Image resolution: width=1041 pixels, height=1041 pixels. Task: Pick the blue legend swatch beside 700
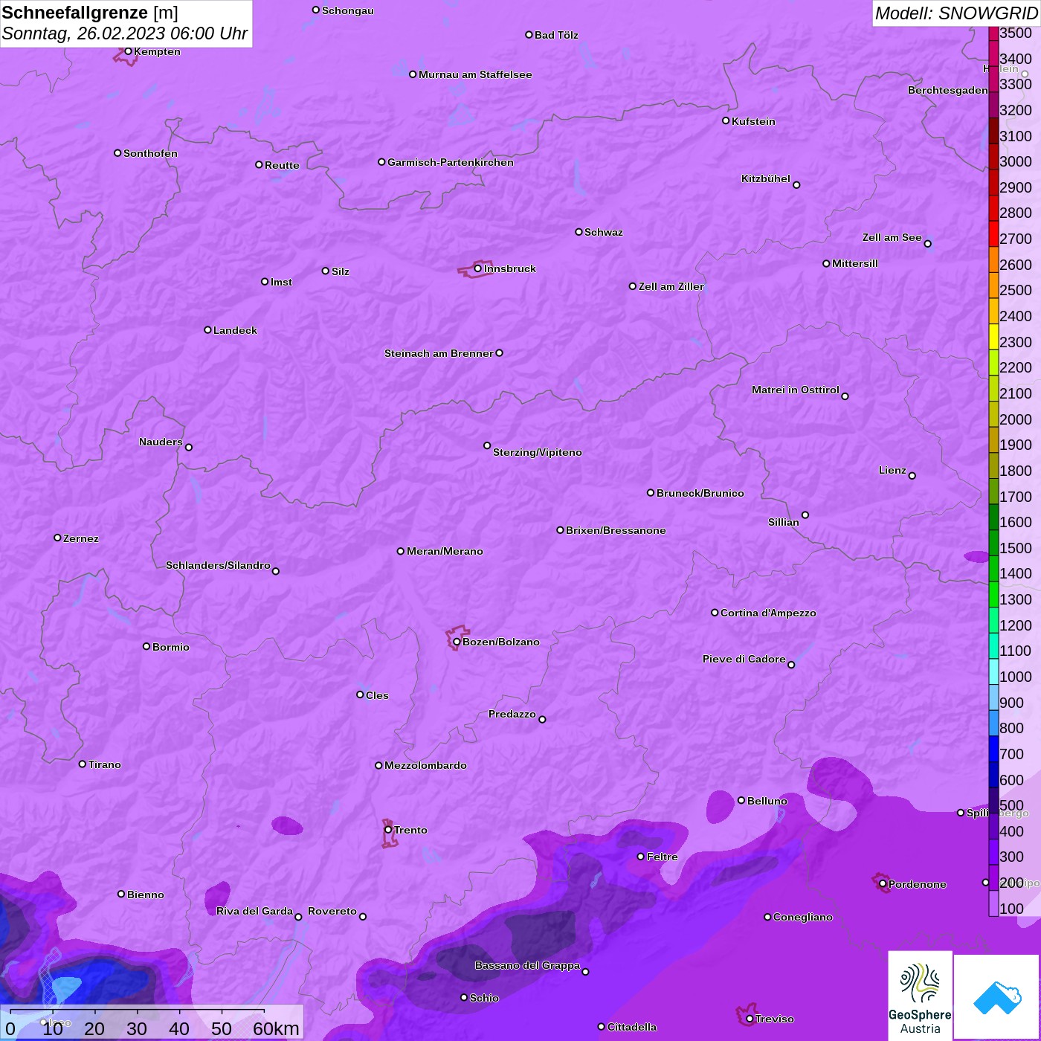(x=993, y=749)
